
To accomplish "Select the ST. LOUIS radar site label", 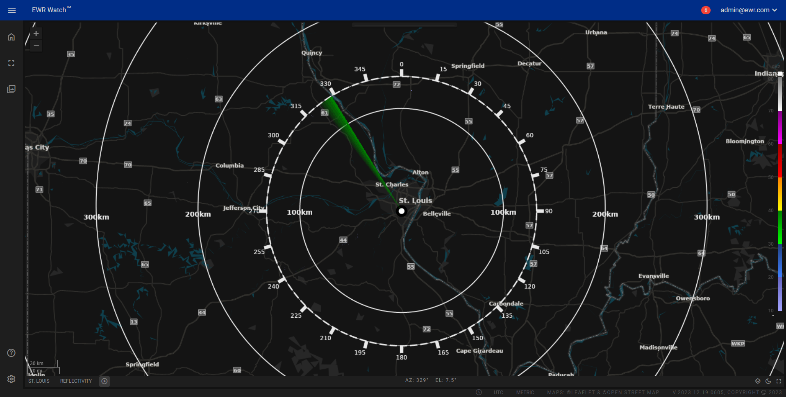I will [39, 381].
